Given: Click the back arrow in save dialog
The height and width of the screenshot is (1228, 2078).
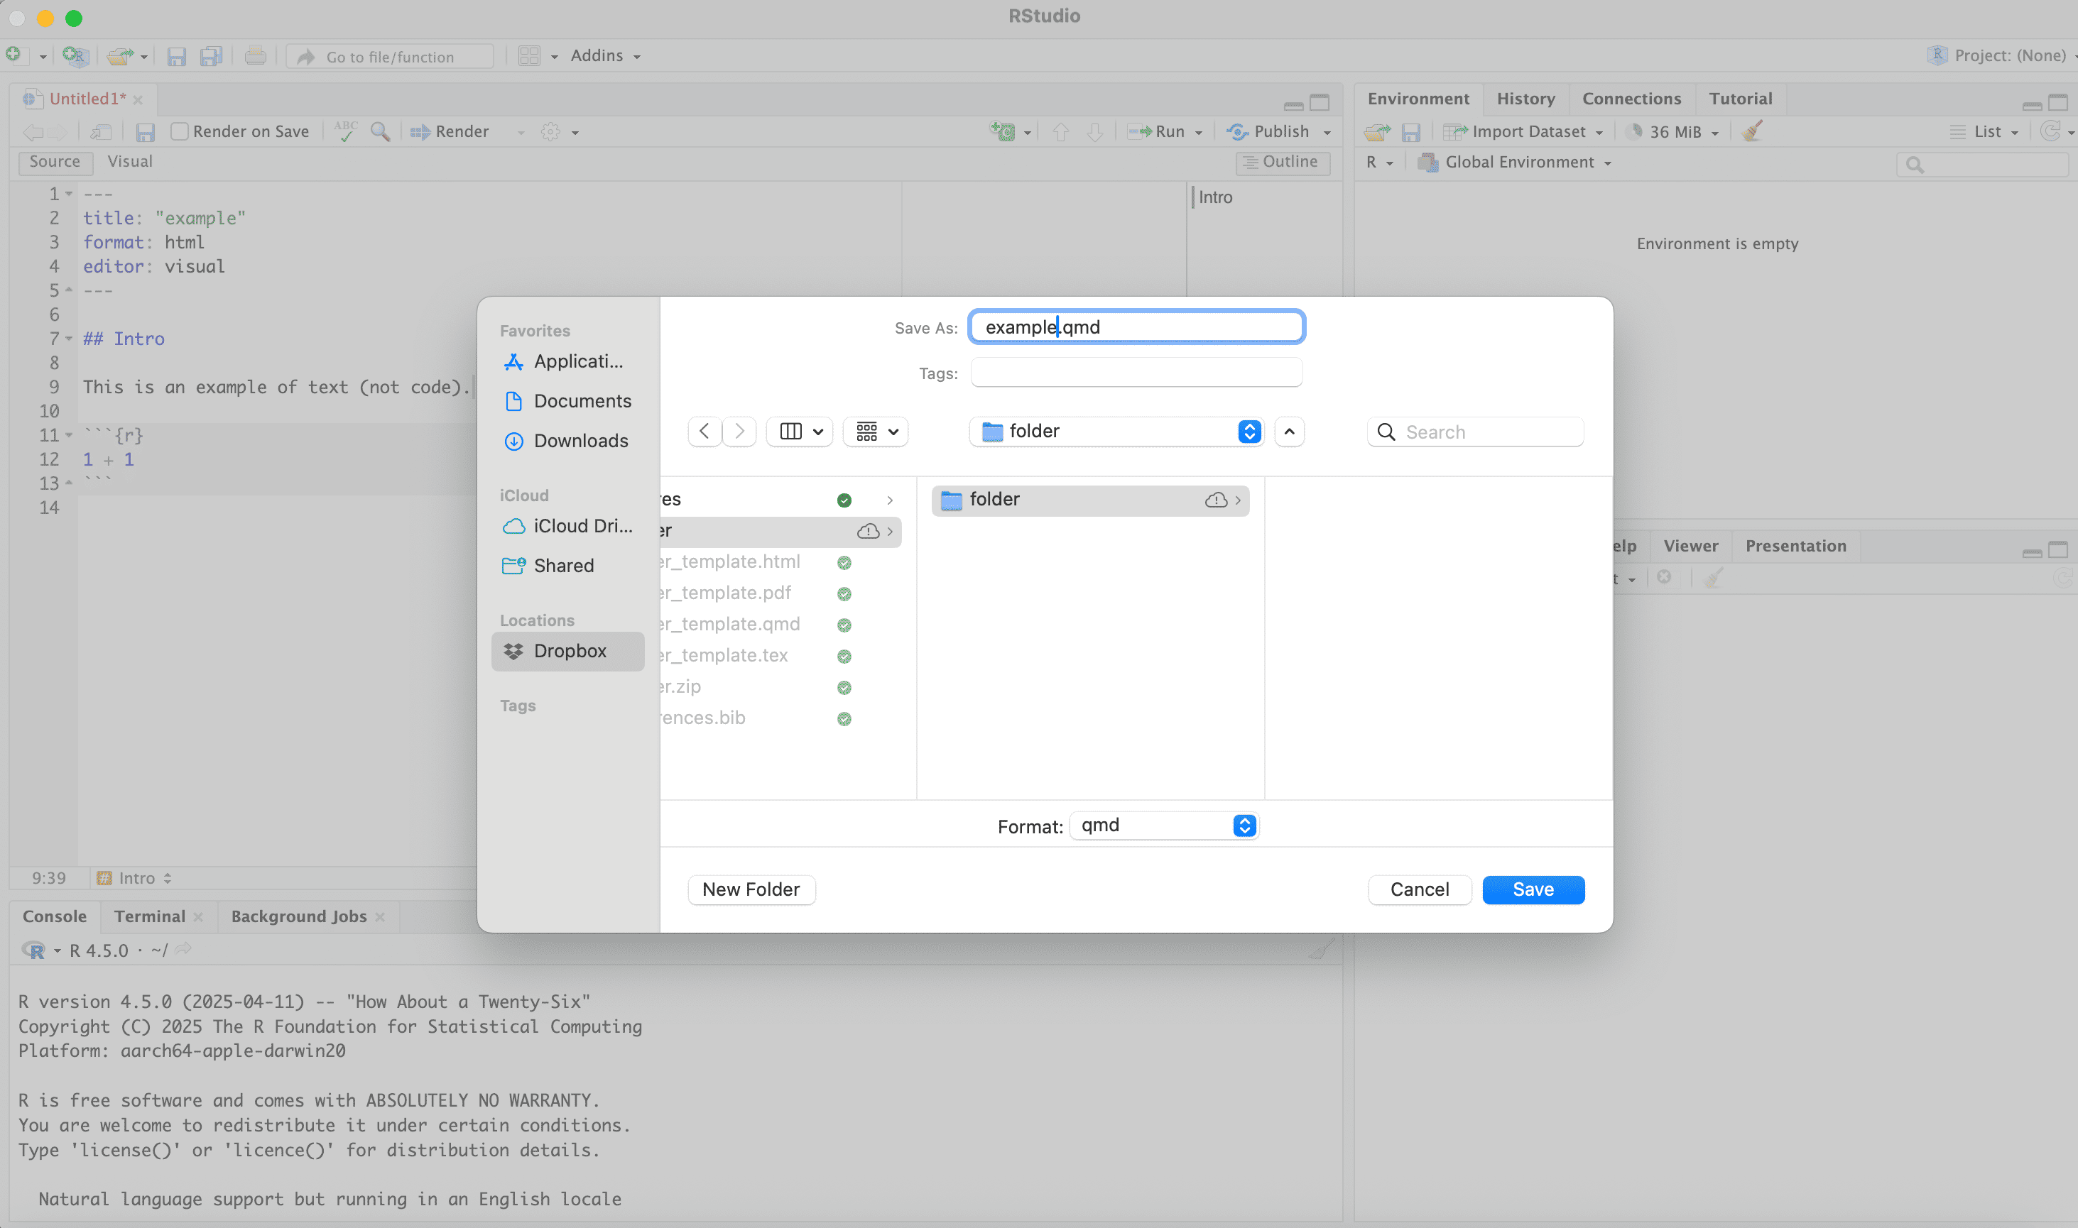Looking at the screenshot, I should [x=705, y=431].
